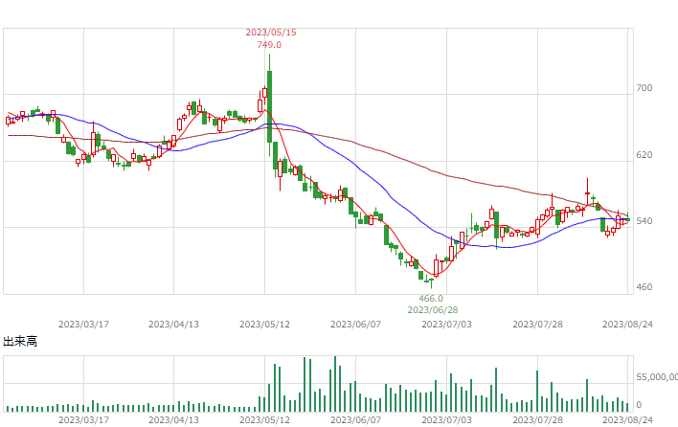Click 2023/06/07 date under price chart

(x=355, y=325)
